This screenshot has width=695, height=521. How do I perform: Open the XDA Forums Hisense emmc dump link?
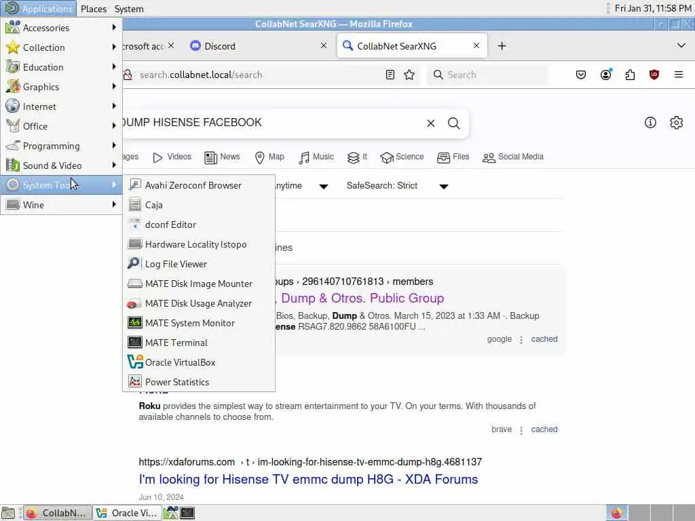pos(309,480)
